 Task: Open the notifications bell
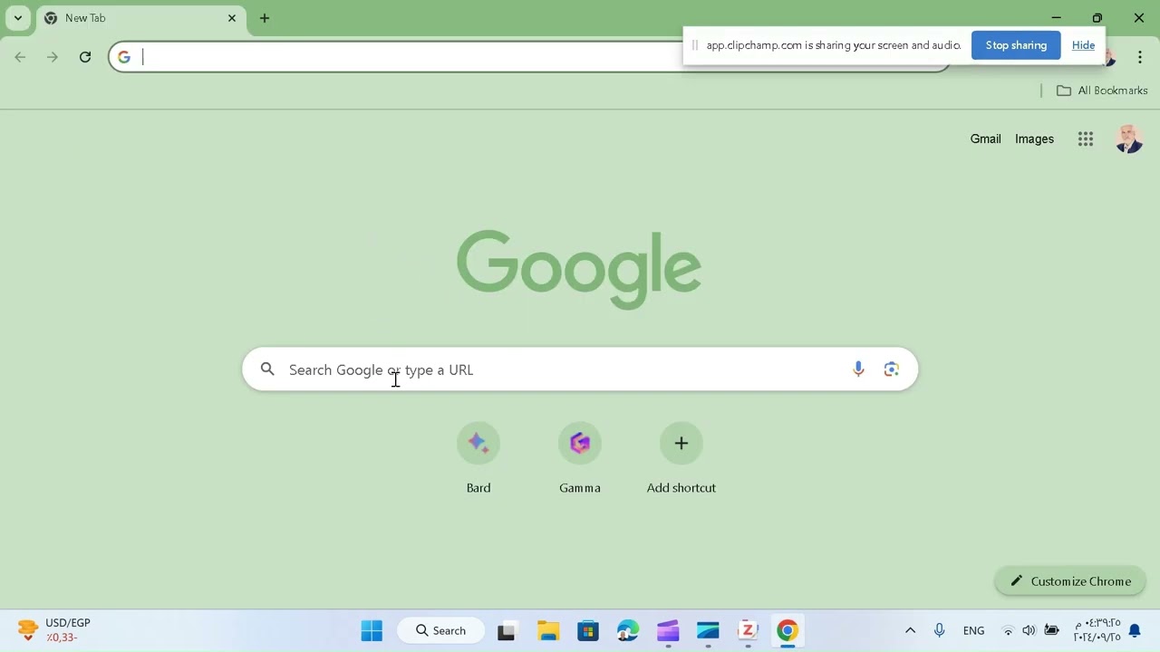pos(1135,630)
